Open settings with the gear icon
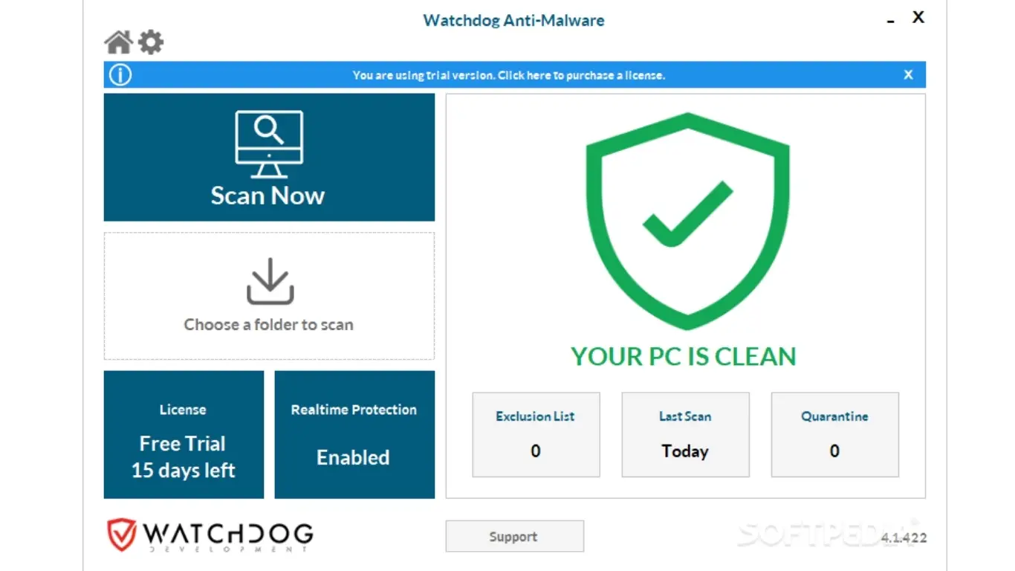Image resolution: width=1015 pixels, height=571 pixels. pos(151,42)
